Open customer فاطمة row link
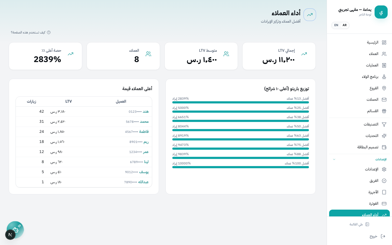Image resolution: width=392 pixels, height=245 pixels. 144,132
